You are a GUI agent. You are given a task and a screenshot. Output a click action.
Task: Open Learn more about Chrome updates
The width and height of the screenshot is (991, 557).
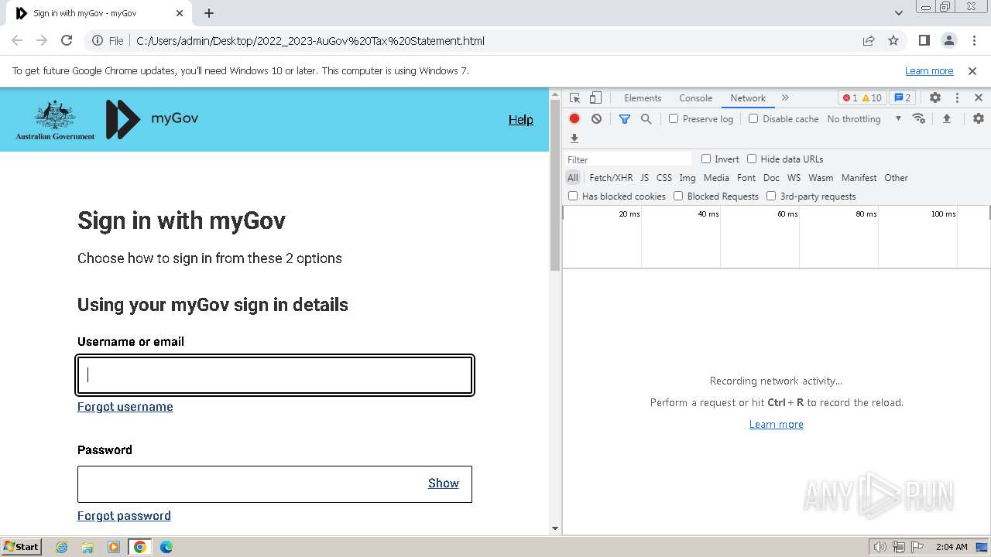[929, 71]
